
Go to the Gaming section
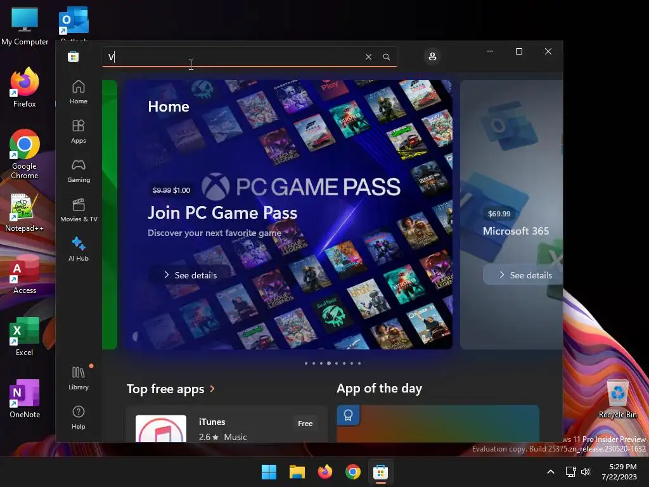[x=78, y=171]
